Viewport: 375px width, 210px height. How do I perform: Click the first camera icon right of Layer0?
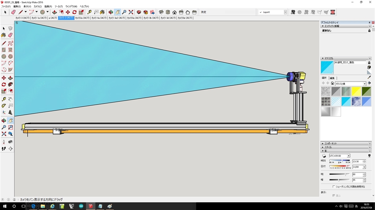click(293, 12)
